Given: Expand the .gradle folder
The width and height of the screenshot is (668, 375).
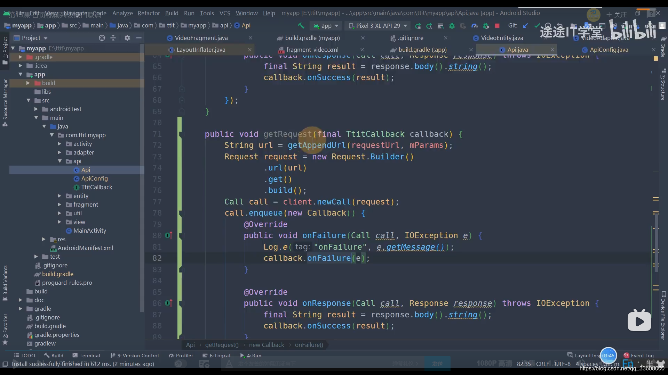Looking at the screenshot, I should coord(20,57).
